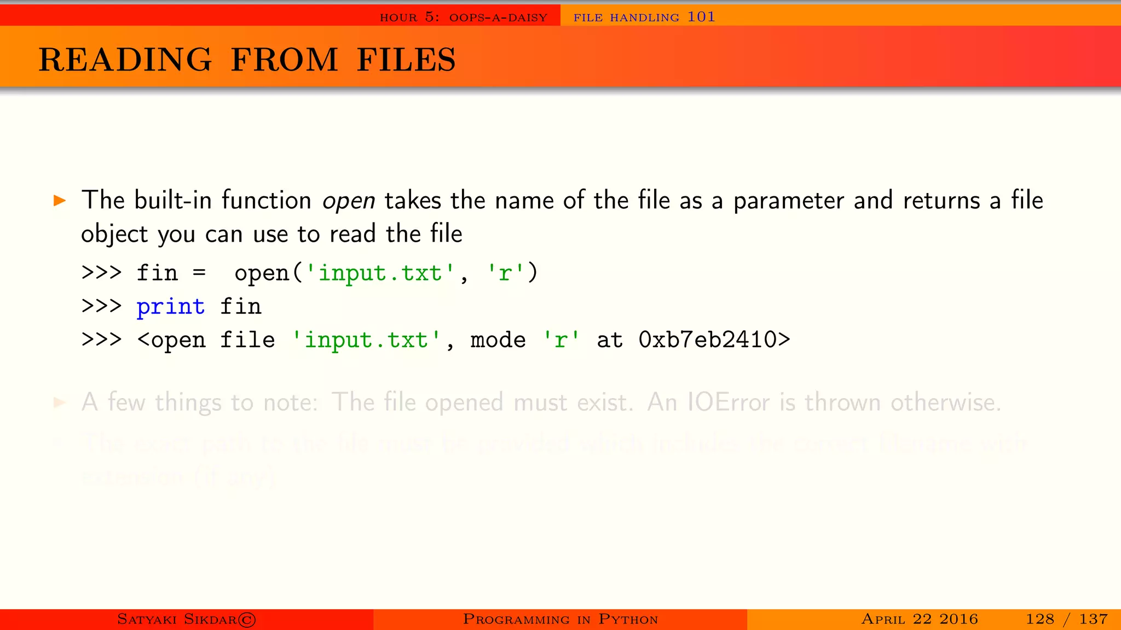The image size is (1121, 630).
Task: Click the page counter '128 / 137'
Action: [1067, 619]
